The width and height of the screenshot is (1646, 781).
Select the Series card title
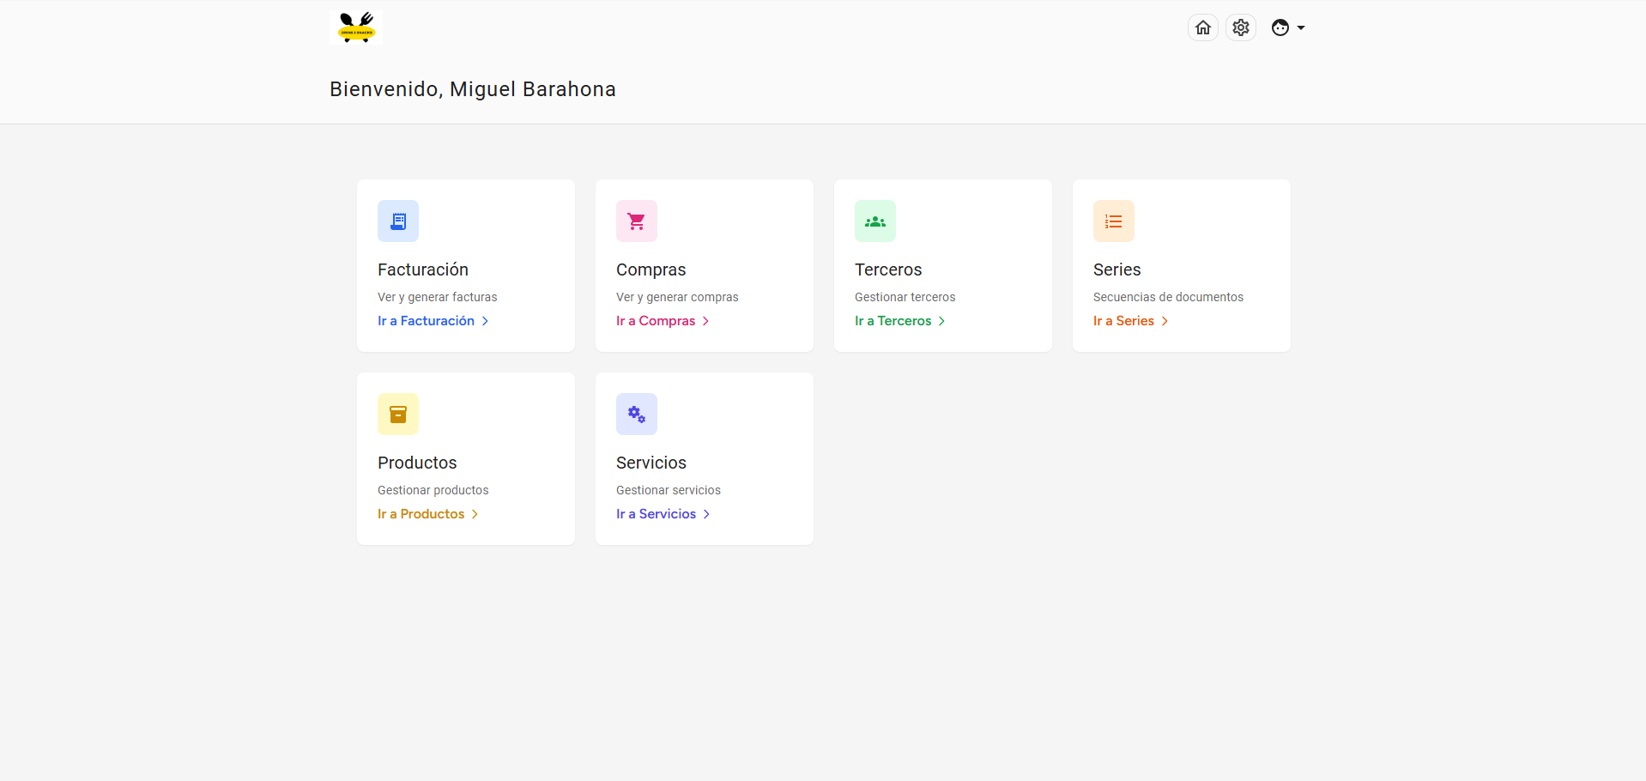tap(1117, 269)
